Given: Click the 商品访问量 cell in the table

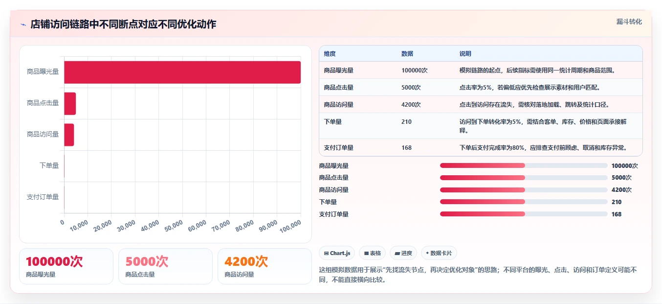Looking at the screenshot, I should 338,105.
